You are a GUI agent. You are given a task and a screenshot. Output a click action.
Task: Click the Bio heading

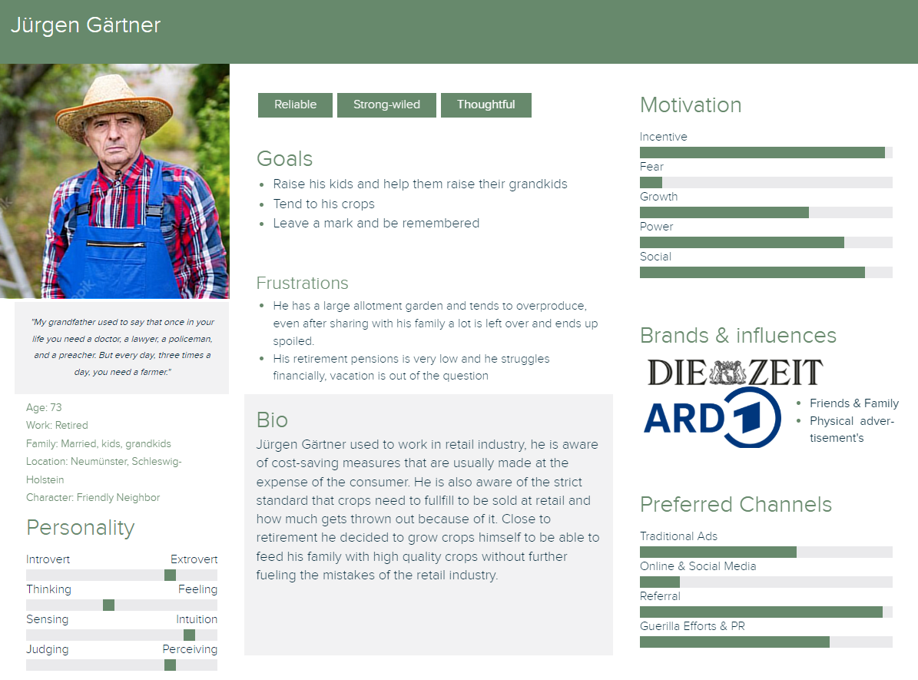pyautogui.click(x=272, y=420)
